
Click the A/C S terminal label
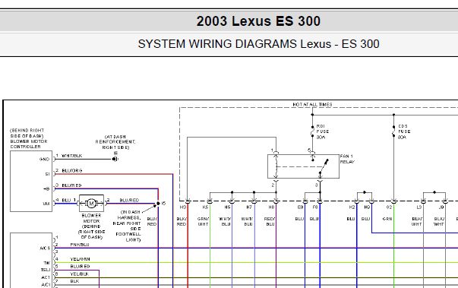tap(45, 248)
